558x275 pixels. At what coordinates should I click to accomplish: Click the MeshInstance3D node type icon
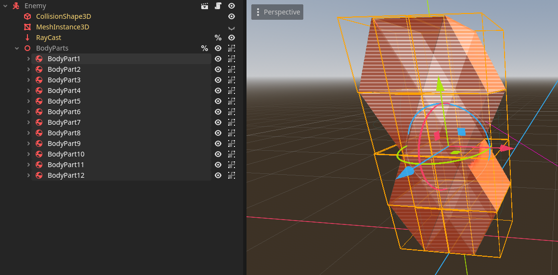[27, 27]
